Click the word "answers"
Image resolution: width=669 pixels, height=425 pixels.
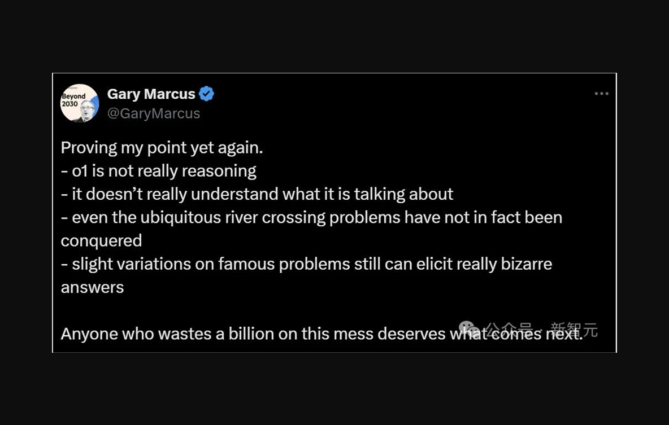92,287
